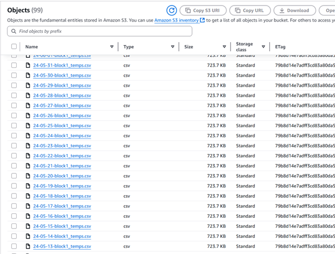
Task: Click file icon of 24-05-26-block1_temps.csv
Action: 28,116
